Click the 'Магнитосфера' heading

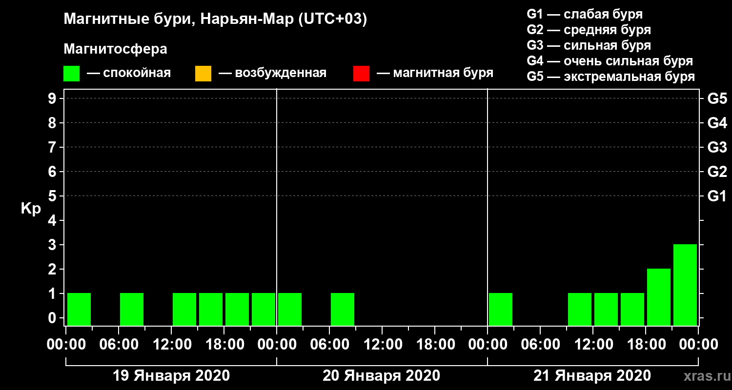click(115, 49)
